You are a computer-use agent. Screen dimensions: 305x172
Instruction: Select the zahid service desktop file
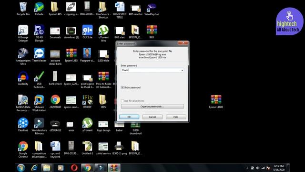tap(103, 148)
